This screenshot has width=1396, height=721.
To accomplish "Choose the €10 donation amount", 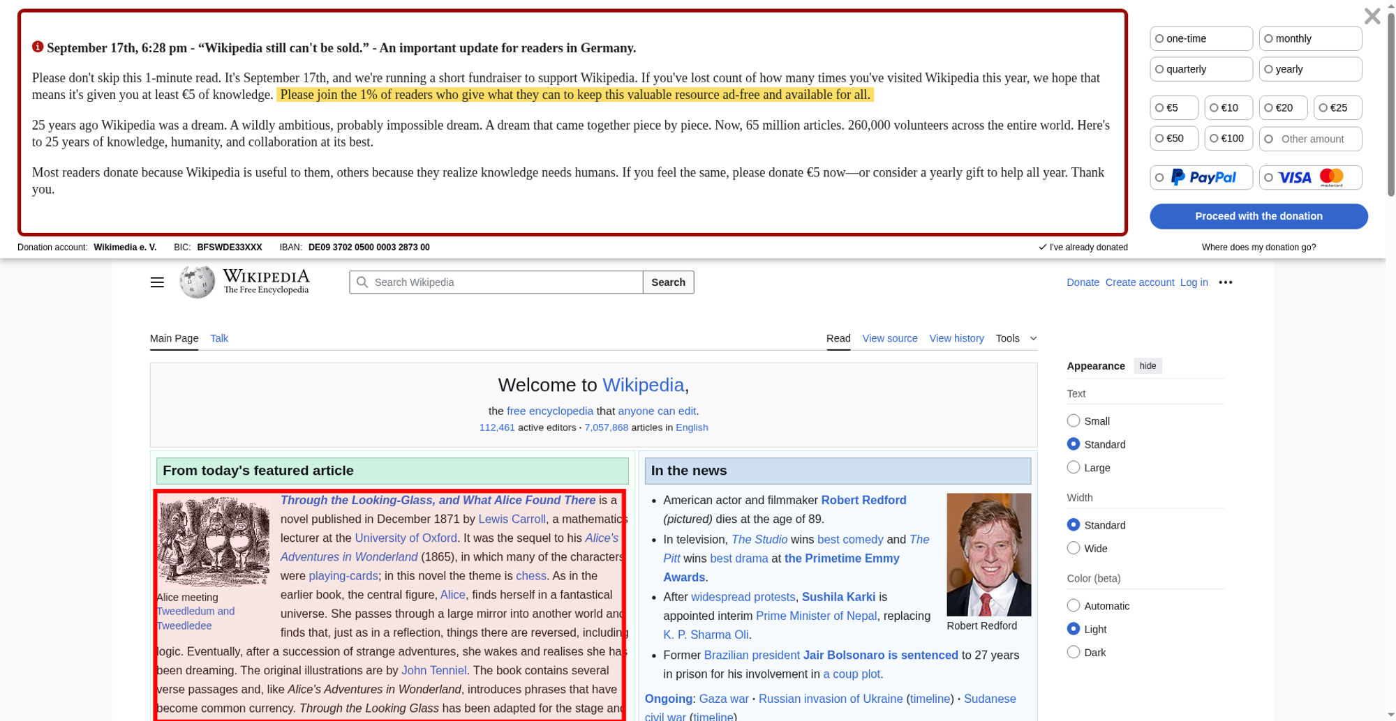I will click(1228, 107).
